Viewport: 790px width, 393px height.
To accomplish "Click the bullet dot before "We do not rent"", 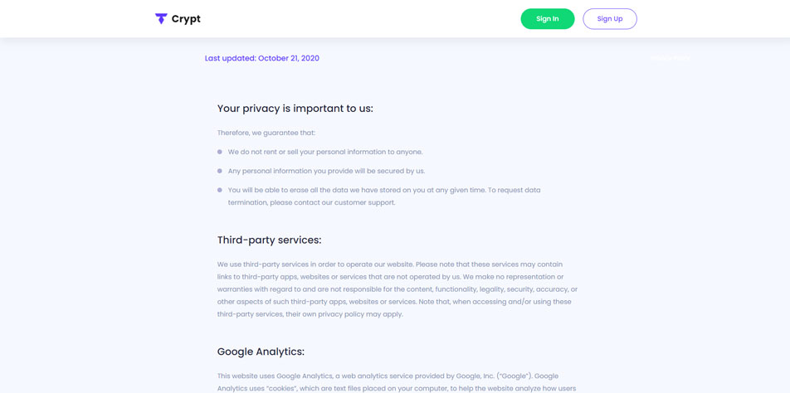I will point(220,152).
